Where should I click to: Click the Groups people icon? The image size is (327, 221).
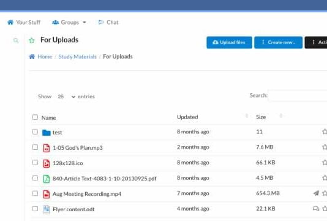coord(55,22)
